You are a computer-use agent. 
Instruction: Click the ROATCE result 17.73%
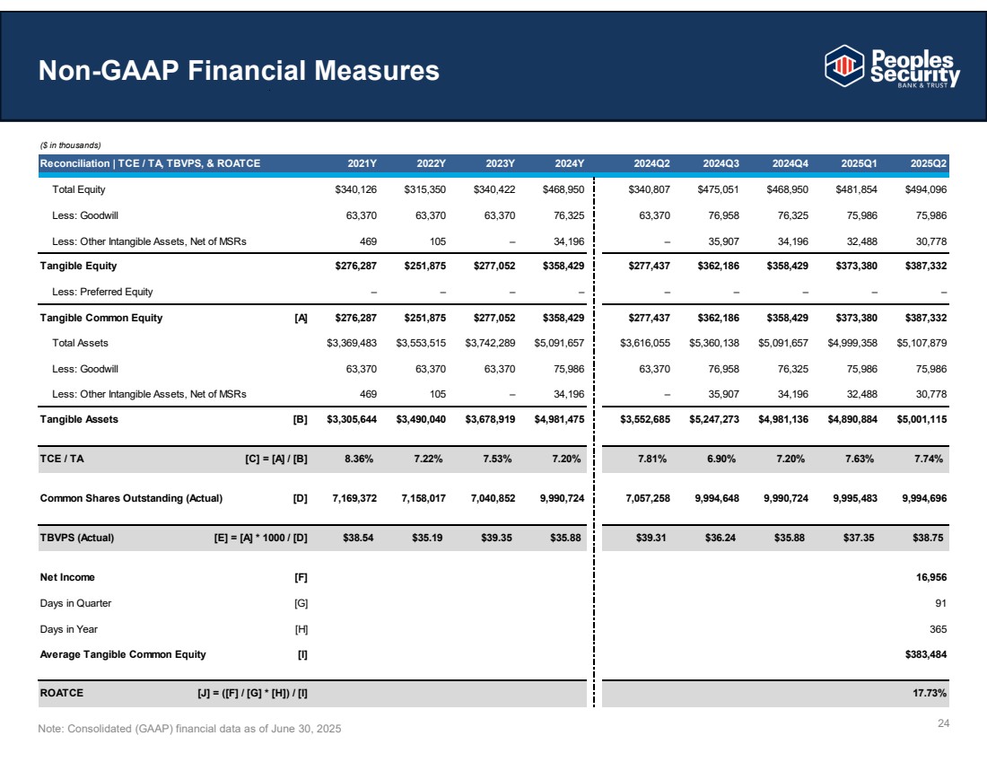coord(930,694)
